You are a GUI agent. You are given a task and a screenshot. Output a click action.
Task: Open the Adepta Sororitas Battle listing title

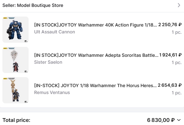[96, 55]
